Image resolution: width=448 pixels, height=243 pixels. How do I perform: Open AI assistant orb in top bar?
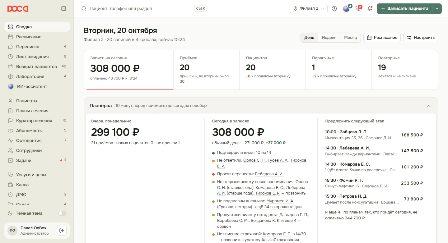tap(346, 9)
